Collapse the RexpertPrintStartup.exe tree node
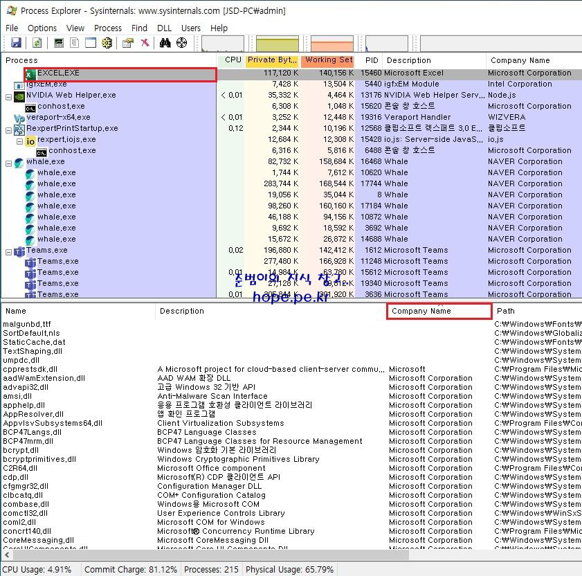This screenshot has width=582, height=576. (x=8, y=130)
